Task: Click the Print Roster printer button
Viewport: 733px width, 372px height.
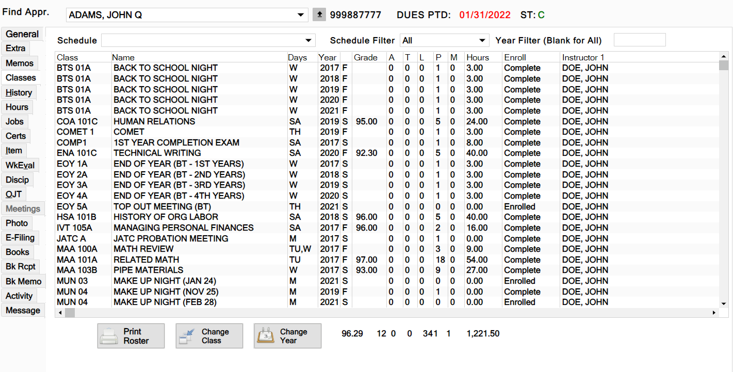Action: pos(131,336)
